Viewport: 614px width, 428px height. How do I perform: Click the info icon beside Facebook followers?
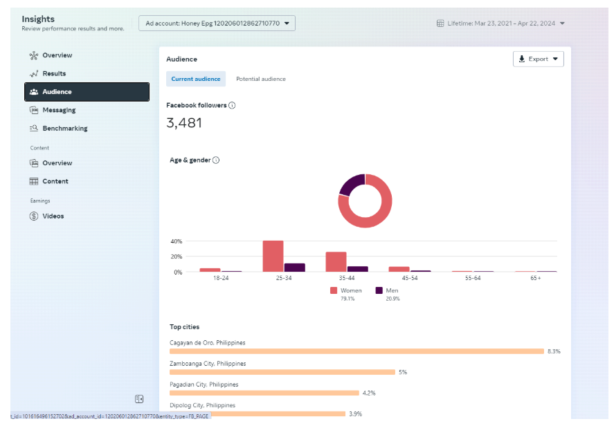click(x=232, y=106)
